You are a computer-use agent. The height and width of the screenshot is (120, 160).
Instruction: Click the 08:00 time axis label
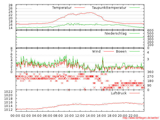tap(58, 115)
